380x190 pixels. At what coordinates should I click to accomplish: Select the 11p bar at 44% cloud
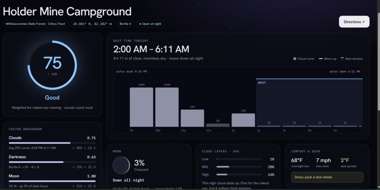192,118
